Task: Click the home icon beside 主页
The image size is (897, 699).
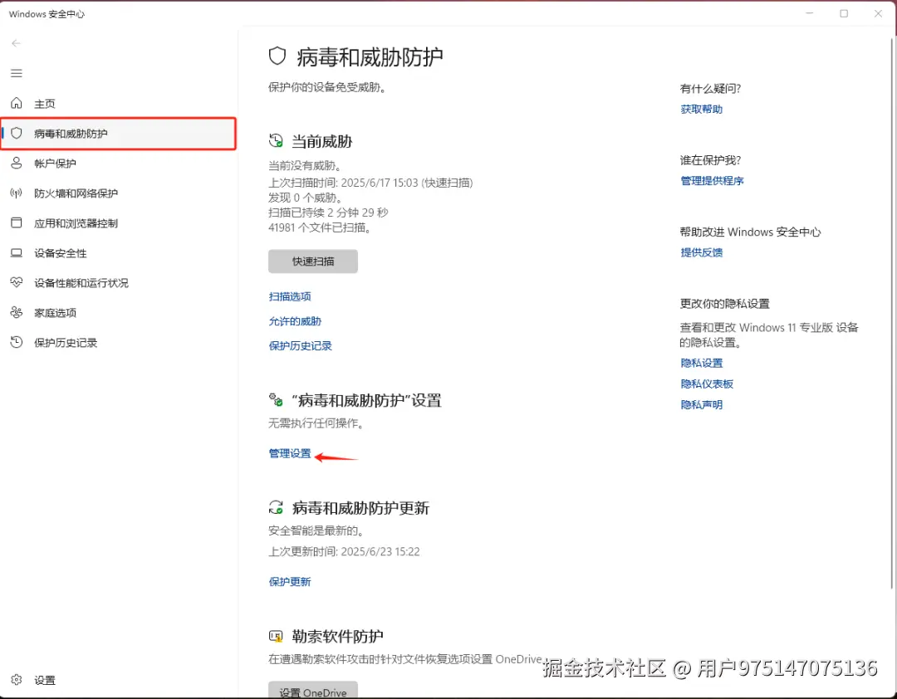Action: pos(17,103)
